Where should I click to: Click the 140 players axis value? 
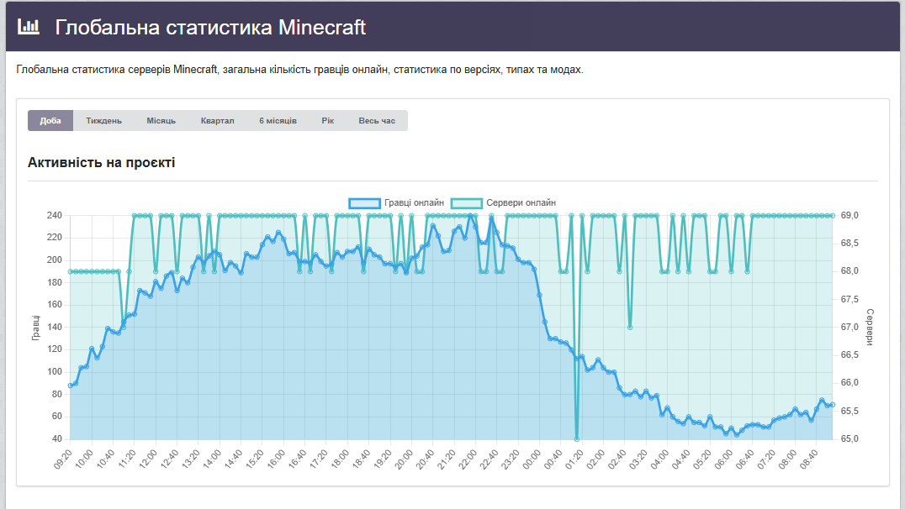[x=55, y=327]
